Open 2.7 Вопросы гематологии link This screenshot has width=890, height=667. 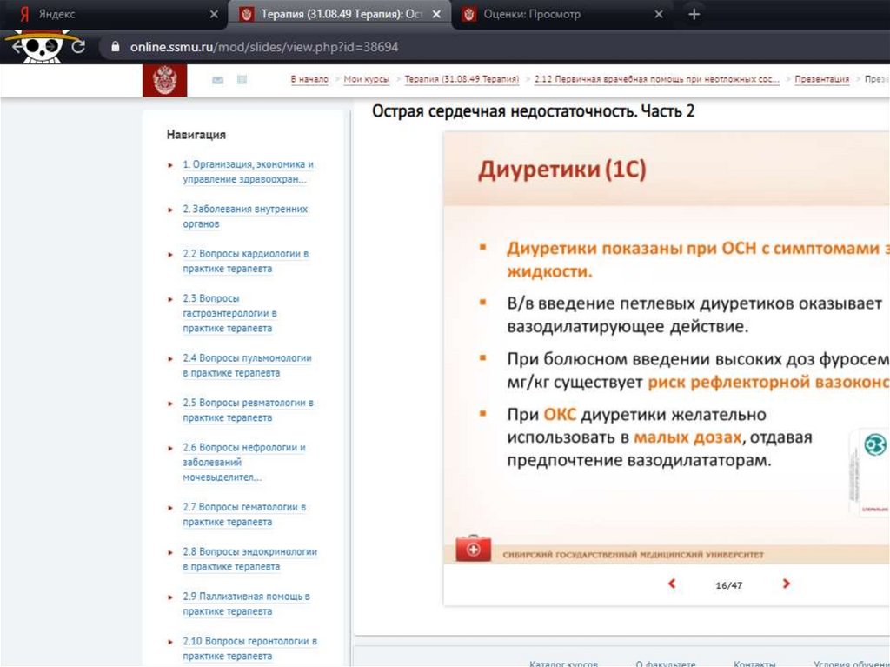tap(244, 514)
